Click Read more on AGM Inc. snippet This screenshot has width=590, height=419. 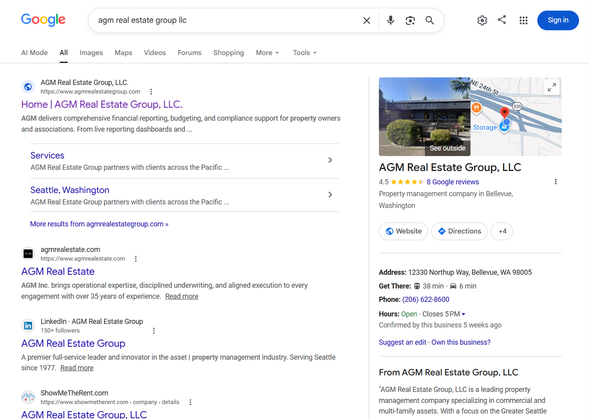pos(182,296)
